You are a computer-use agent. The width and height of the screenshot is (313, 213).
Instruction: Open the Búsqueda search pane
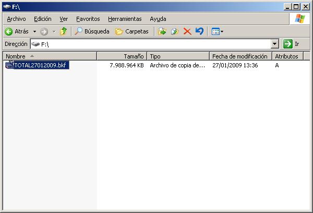(x=92, y=31)
